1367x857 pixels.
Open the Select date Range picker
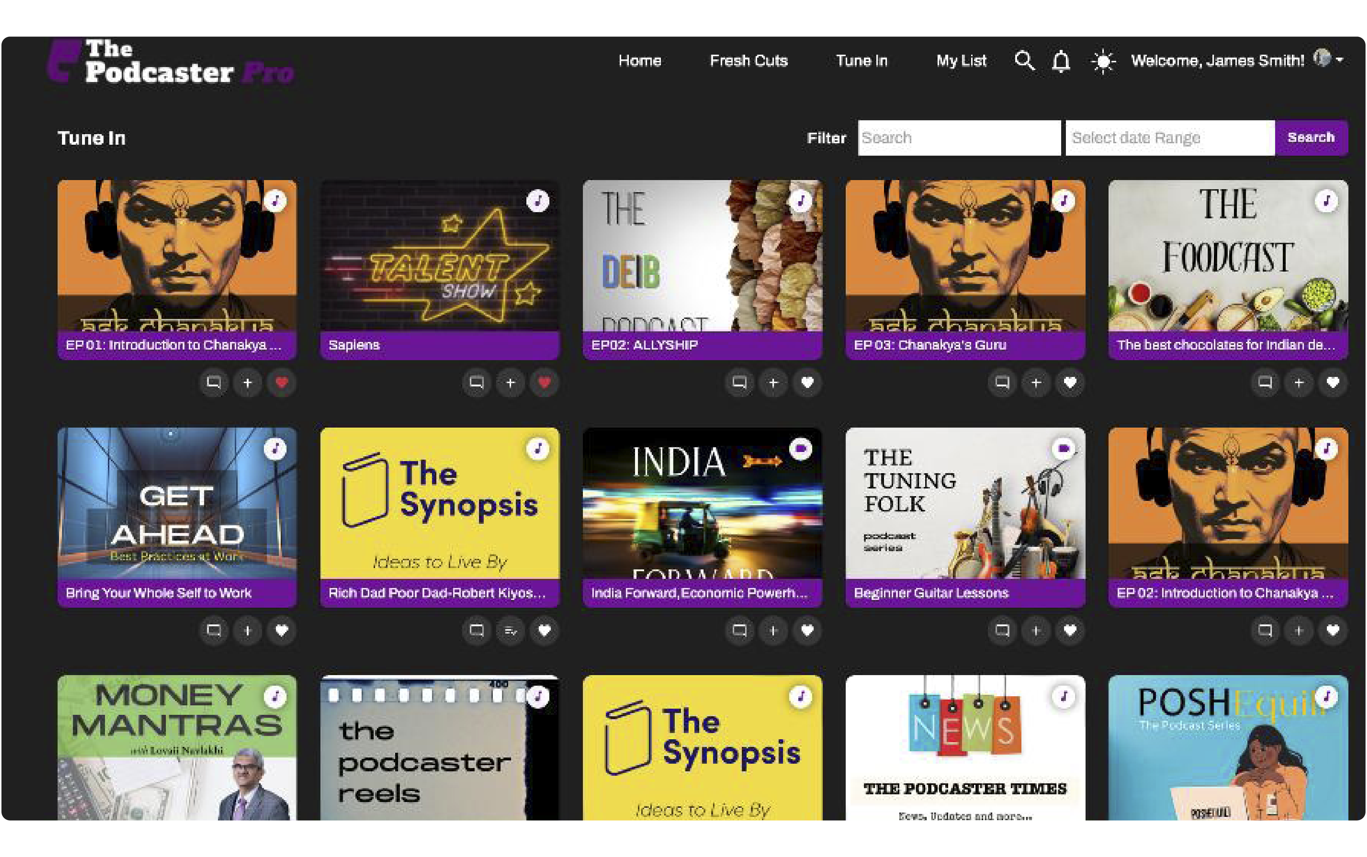coord(1169,138)
